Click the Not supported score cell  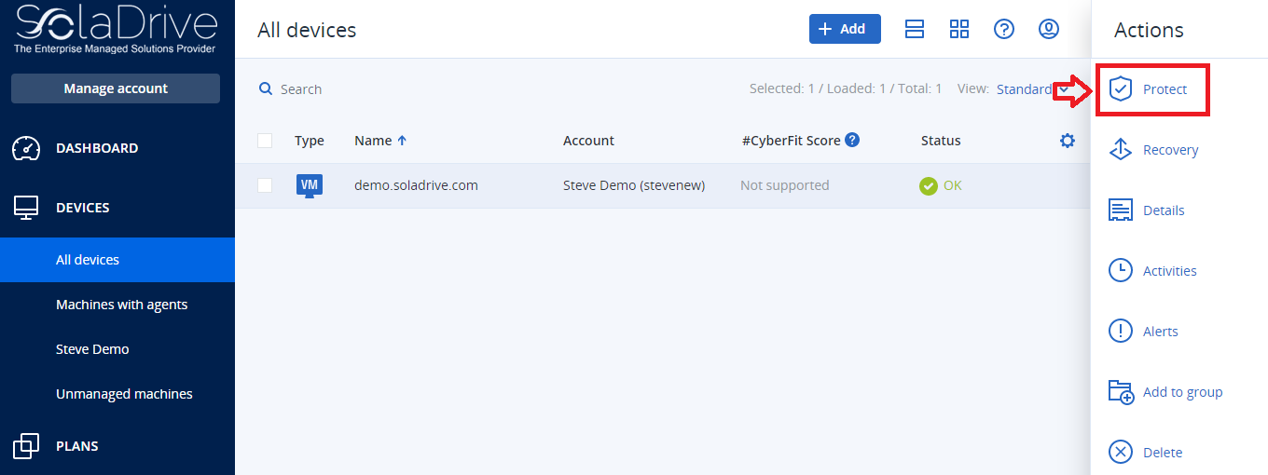(785, 185)
